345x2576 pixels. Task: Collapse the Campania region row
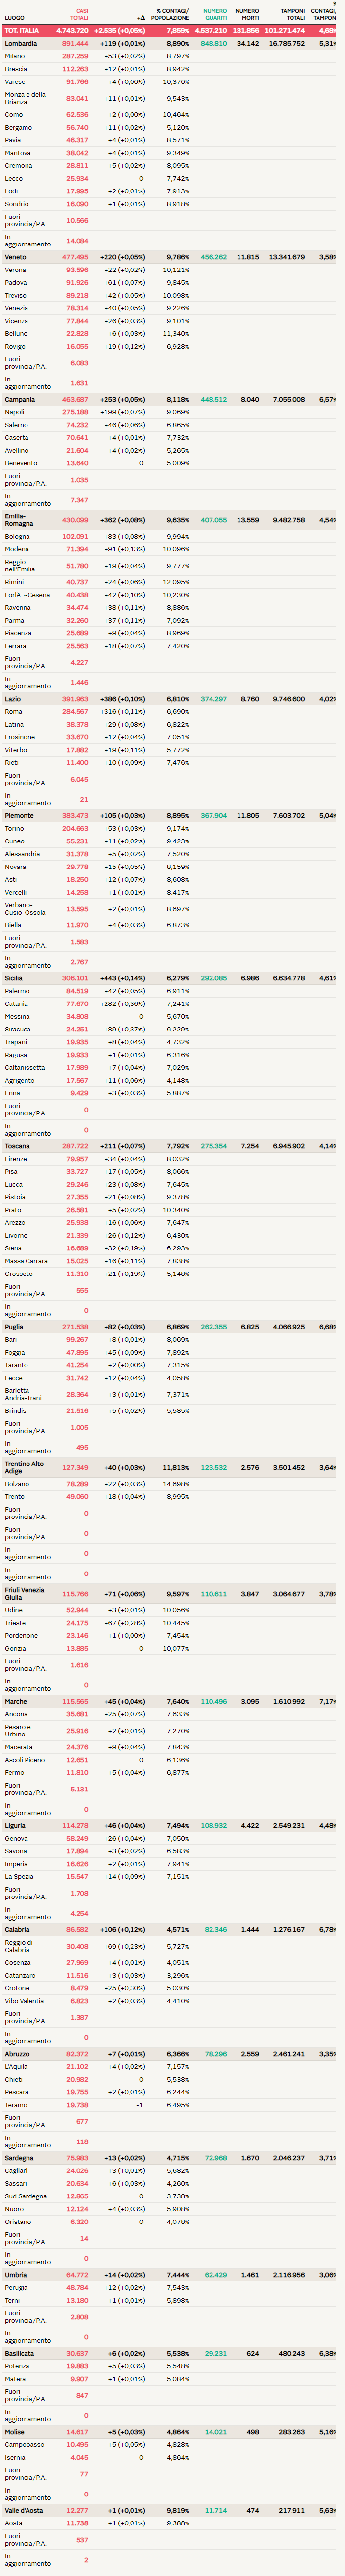20,399
